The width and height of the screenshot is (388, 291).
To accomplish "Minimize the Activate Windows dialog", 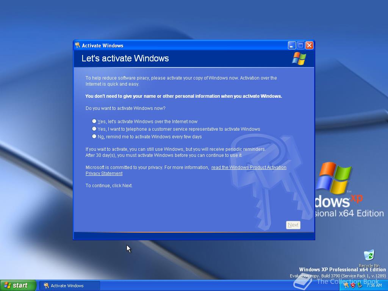I will tap(291, 45).
